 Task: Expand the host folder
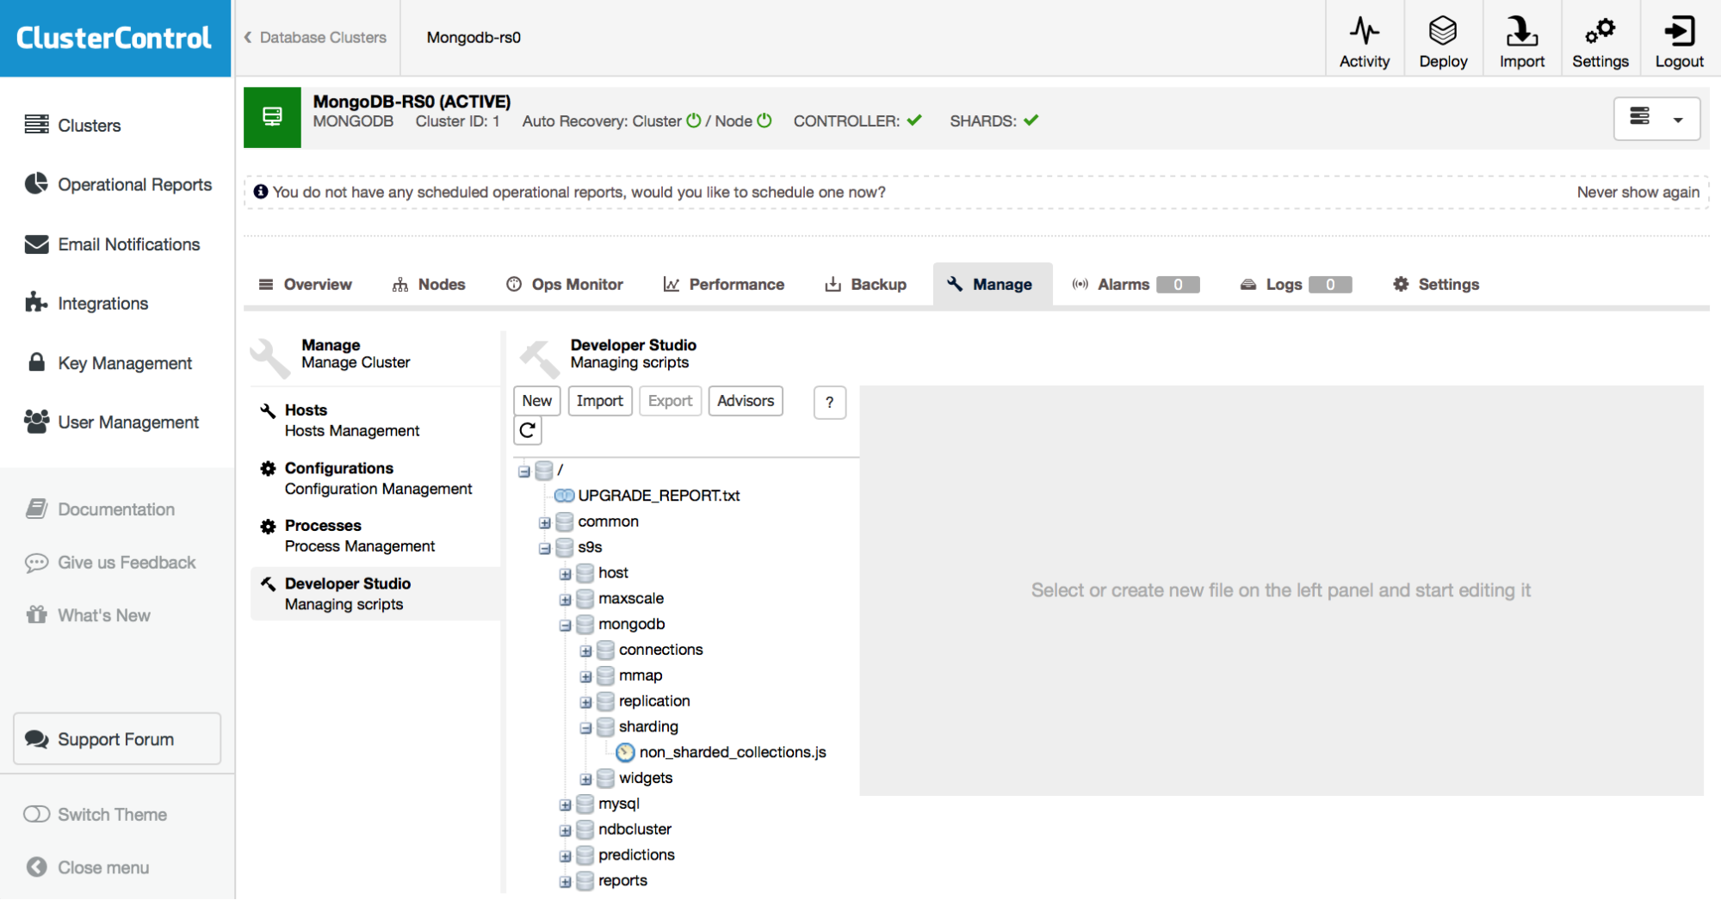pyautogui.click(x=565, y=574)
